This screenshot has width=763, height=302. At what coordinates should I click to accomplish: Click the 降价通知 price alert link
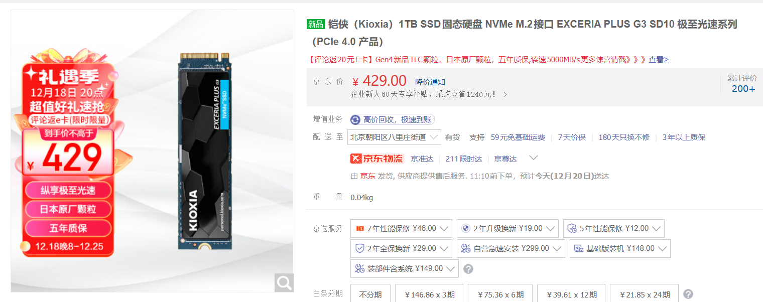(430, 82)
